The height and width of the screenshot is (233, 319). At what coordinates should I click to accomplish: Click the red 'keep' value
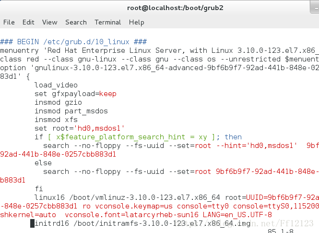[108, 94]
